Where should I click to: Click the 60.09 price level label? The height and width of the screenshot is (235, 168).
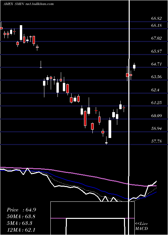tap(157, 115)
